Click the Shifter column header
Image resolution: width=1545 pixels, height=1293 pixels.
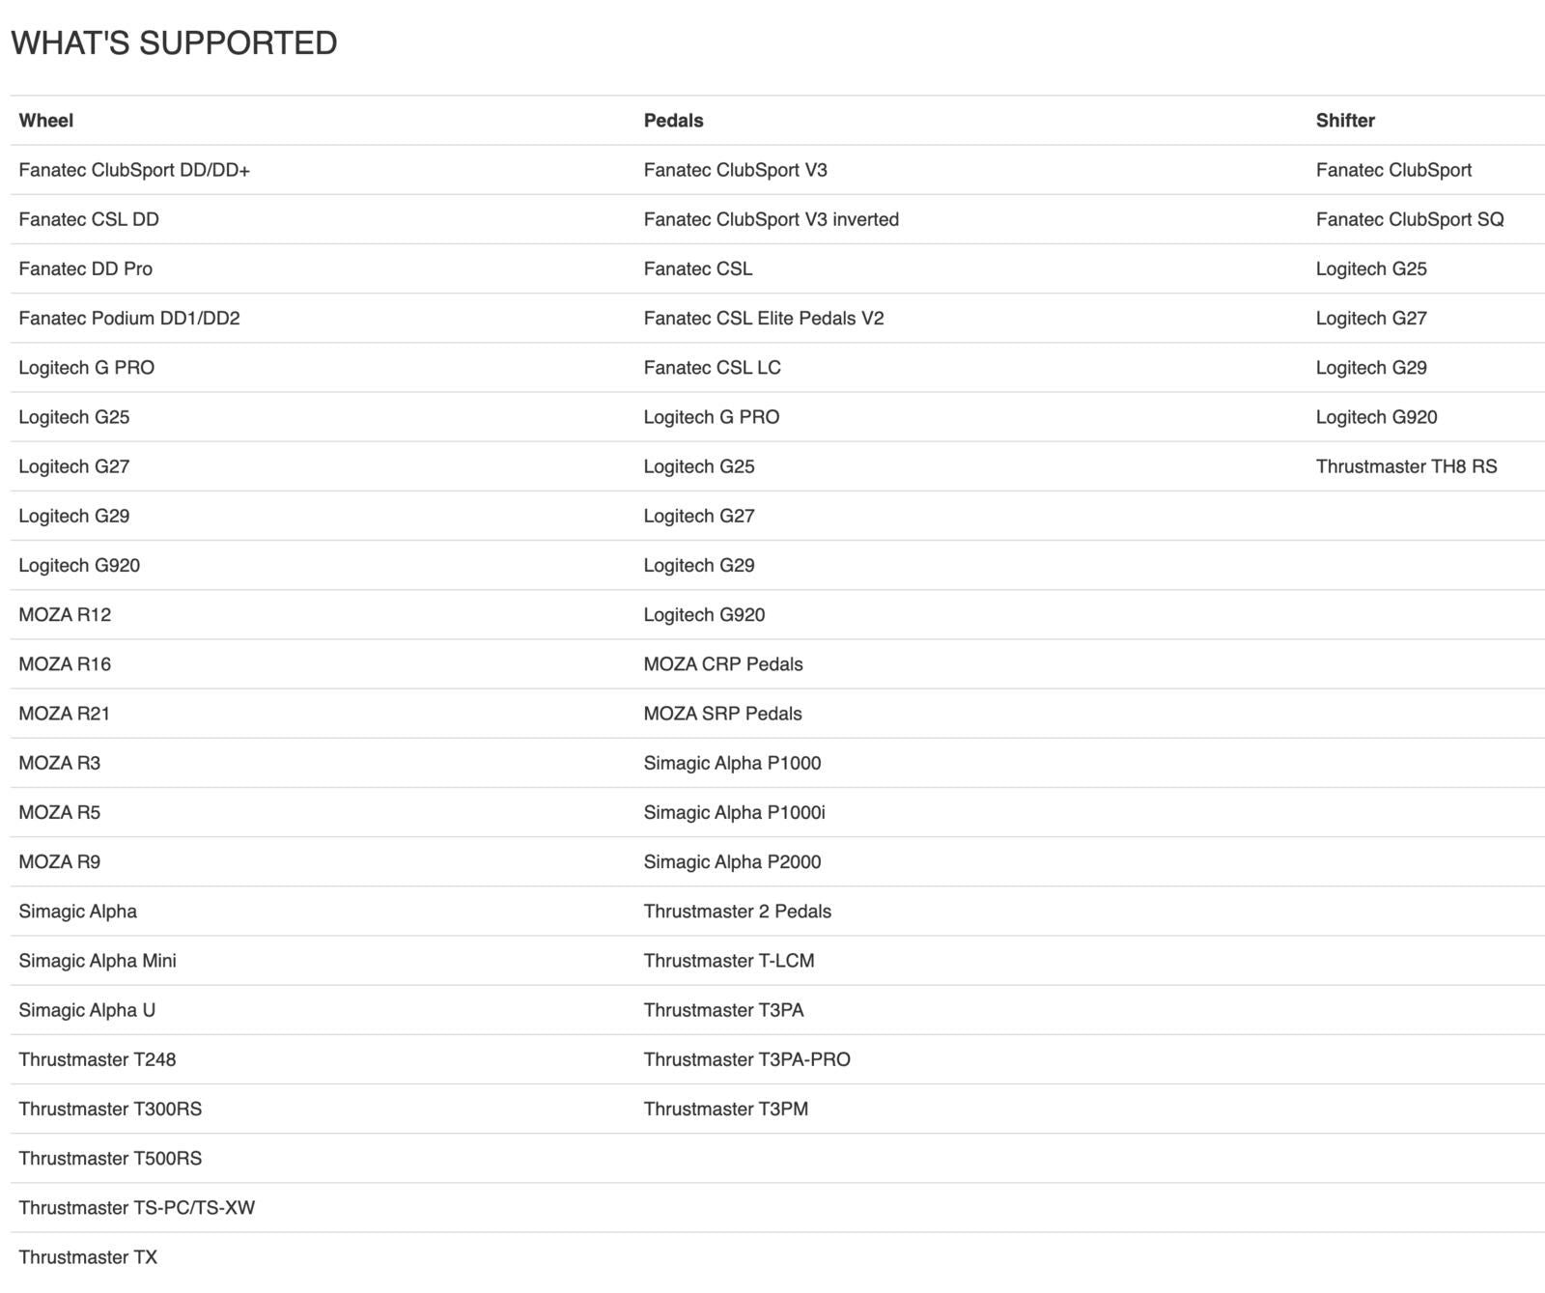(x=1344, y=121)
